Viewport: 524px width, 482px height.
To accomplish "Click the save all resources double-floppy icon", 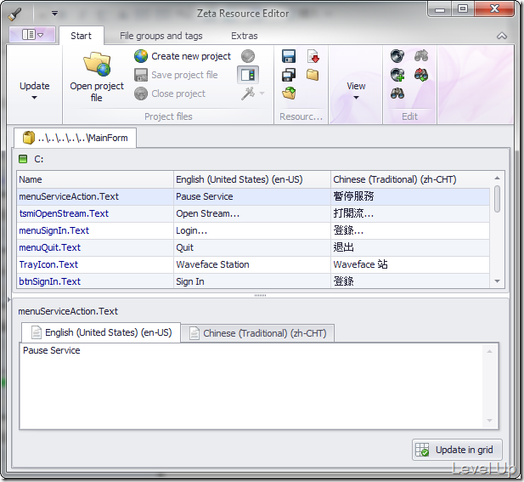I will click(289, 75).
